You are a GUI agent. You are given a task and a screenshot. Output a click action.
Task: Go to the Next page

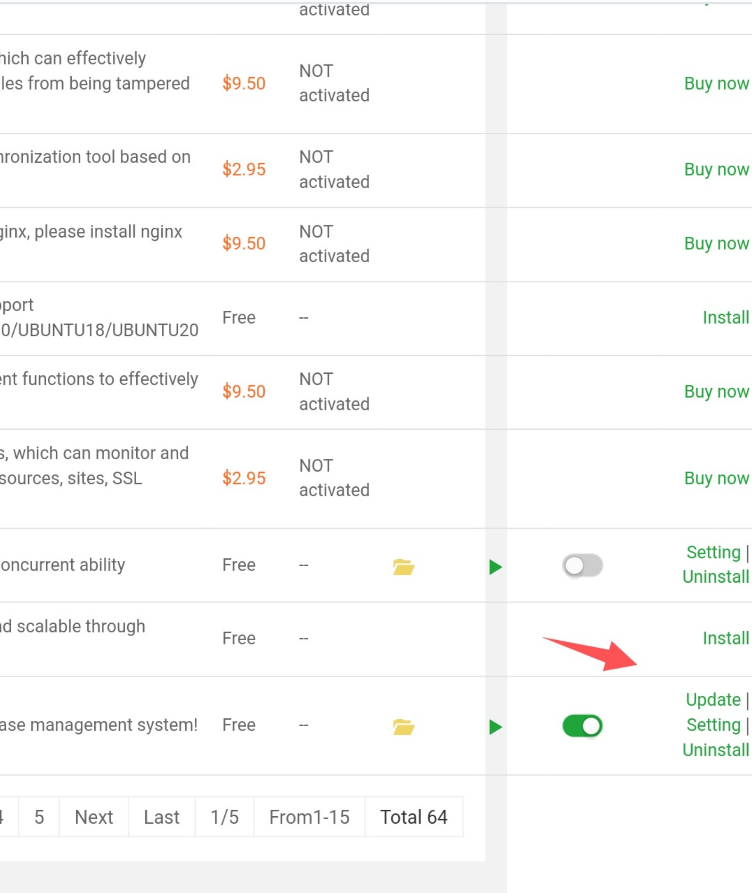pyautogui.click(x=94, y=817)
